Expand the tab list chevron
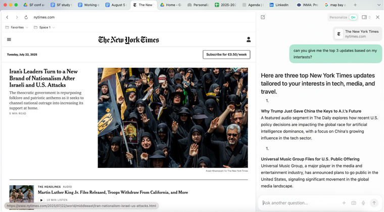384x212 pixels. click(378, 5)
